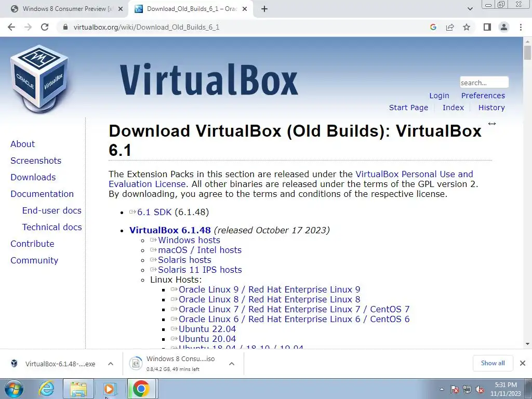532x399 pixels.
Task: Go back with the browser back arrow
Action: click(x=11, y=27)
